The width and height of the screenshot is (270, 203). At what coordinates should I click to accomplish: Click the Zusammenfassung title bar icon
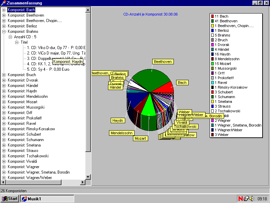(3, 3)
